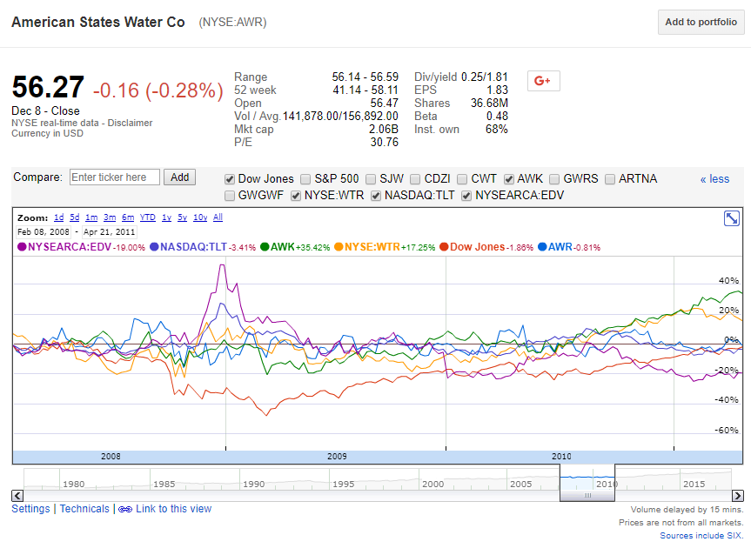
Task: Click 'Link to this view'
Action: [x=173, y=509]
